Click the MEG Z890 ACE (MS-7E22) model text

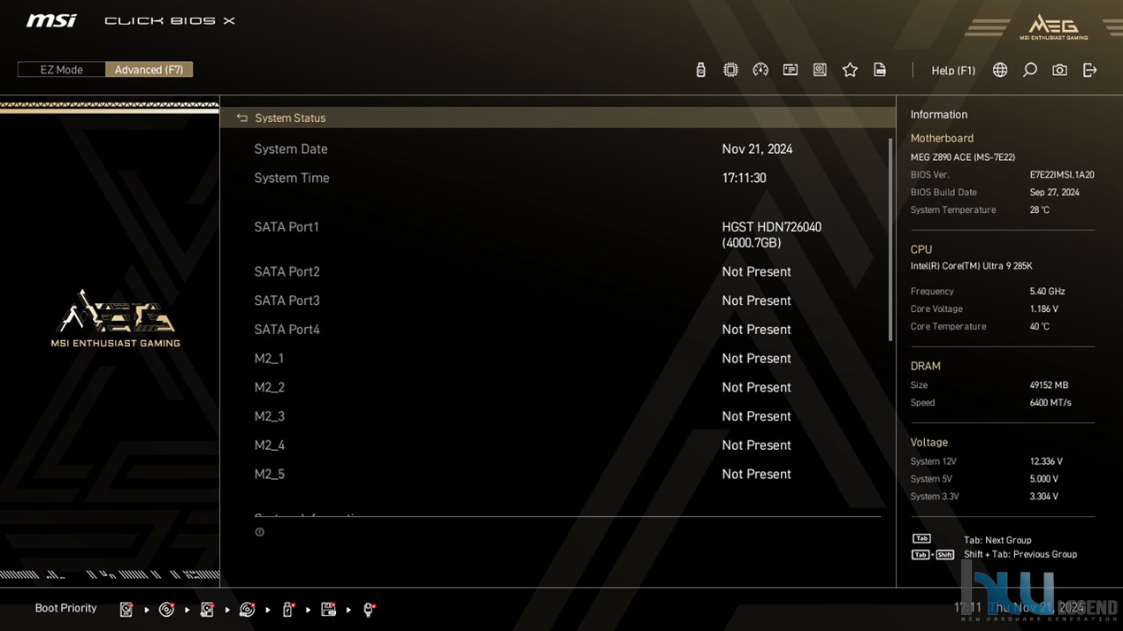963,157
